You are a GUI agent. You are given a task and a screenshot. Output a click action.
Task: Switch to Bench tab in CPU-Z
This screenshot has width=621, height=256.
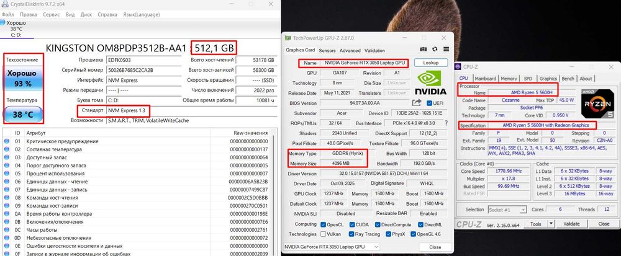coord(568,78)
